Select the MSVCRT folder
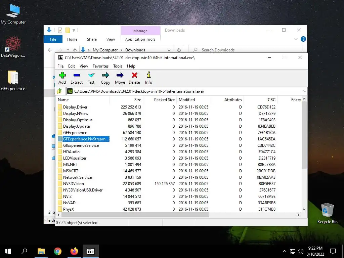 pyautogui.click(x=71, y=171)
